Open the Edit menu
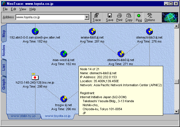This screenshot has width=180, height=127. (x=13, y=9)
